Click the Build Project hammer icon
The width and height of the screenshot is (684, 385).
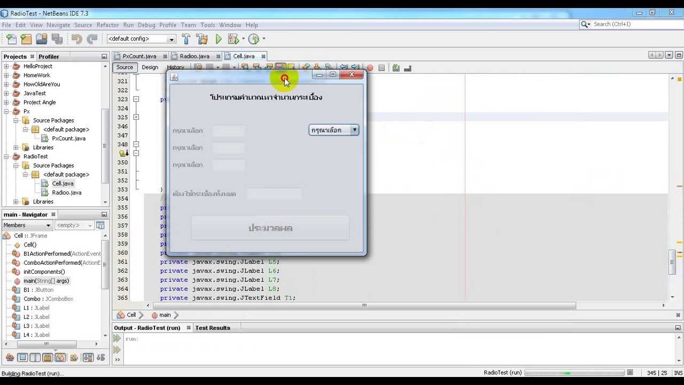(x=186, y=39)
